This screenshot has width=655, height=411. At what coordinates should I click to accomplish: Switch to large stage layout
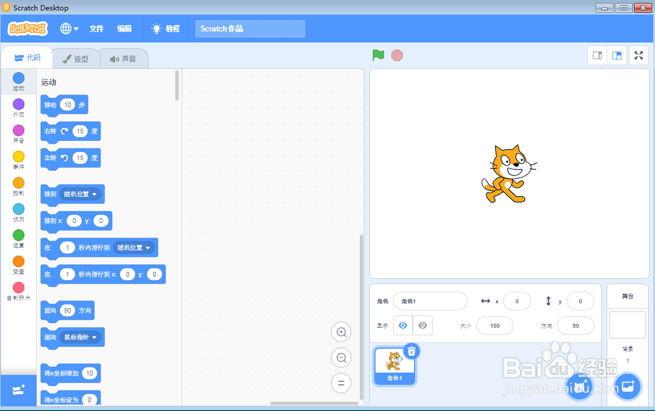click(x=617, y=55)
